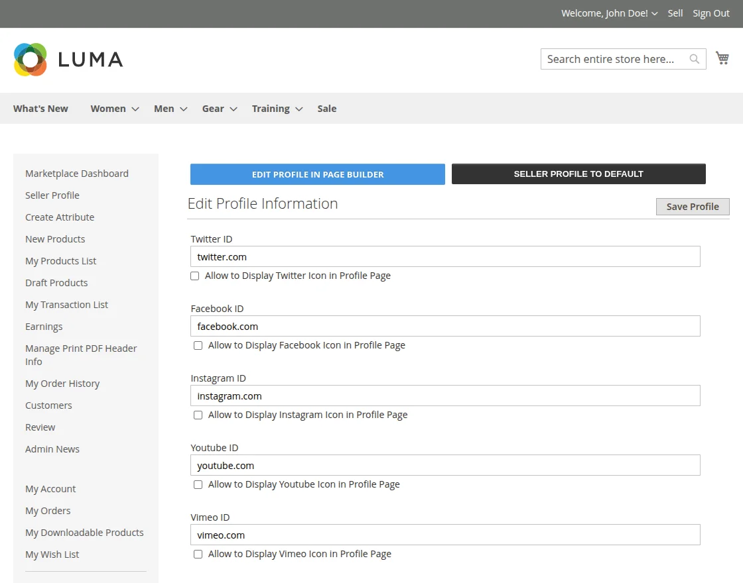The height and width of the screenshot is (583, 743).
Task: Enable Vimeo icon display checkbox
Action: click(x=198, y=554)
